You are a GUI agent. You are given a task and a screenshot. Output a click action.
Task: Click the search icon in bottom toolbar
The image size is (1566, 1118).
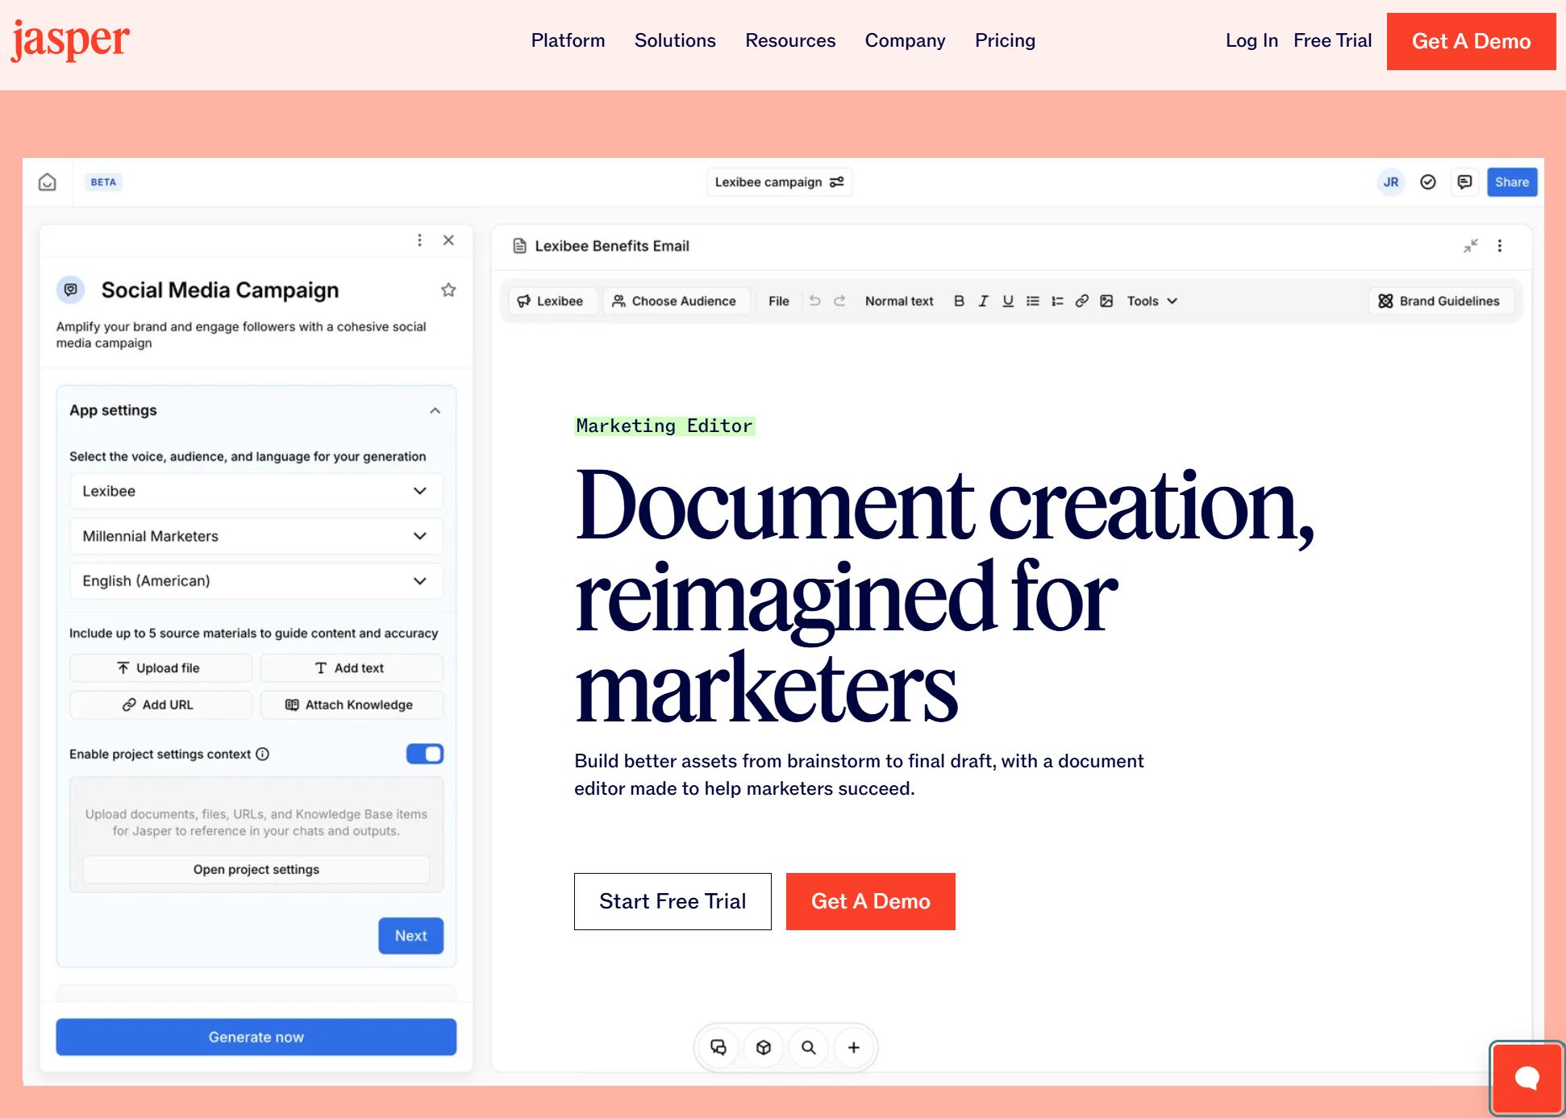click(808, 1047)
